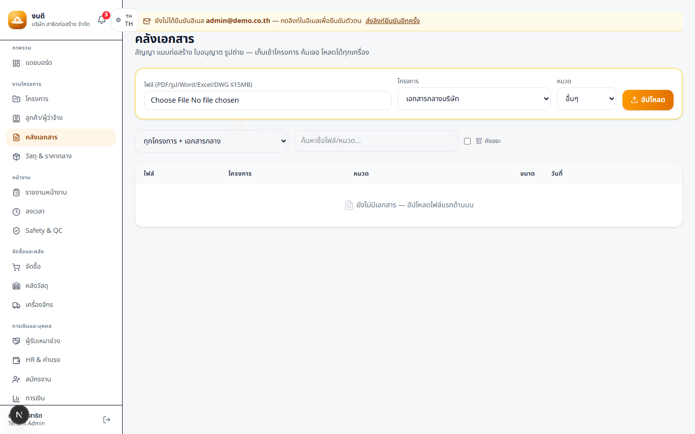Click the ส่งลิงก์ยืนยันอีกครั้ง resend link

click(392, 21)
